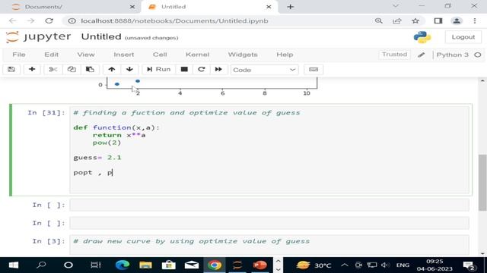Viewport: 487px width, 273px height.
Task: Click the Trusted notebook indicator
Action: click(394, 55)
